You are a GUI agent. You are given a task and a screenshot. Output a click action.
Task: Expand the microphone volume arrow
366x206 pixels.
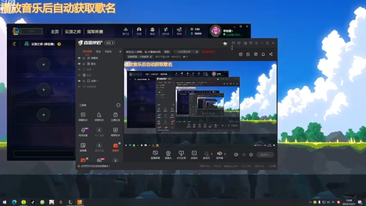point(212,154)
